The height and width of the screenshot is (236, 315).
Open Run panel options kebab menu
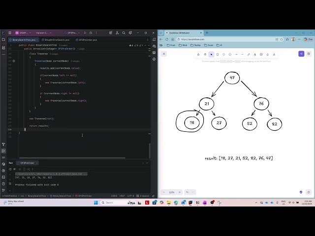coord(143,163)
